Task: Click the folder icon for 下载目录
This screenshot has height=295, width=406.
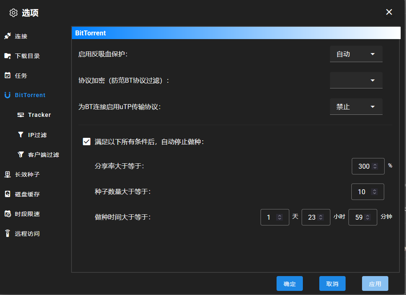Action: (x=7, y=56)
